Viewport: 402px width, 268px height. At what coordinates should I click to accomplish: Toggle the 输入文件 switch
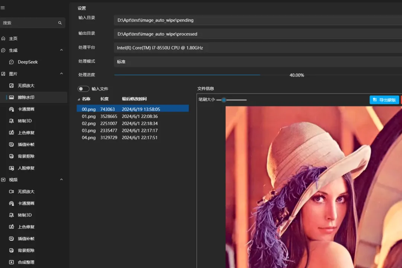pyautogui.click(x=83, y=89)
